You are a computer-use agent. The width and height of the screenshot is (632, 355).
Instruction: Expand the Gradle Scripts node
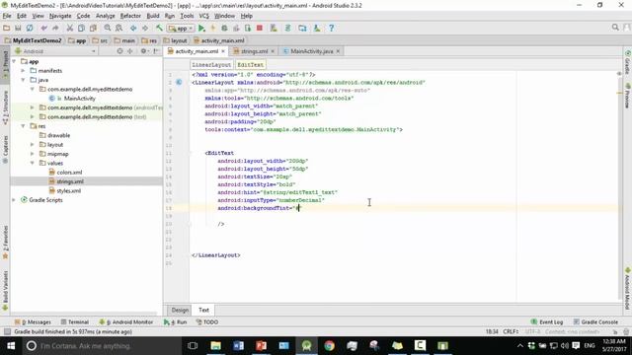14,200
